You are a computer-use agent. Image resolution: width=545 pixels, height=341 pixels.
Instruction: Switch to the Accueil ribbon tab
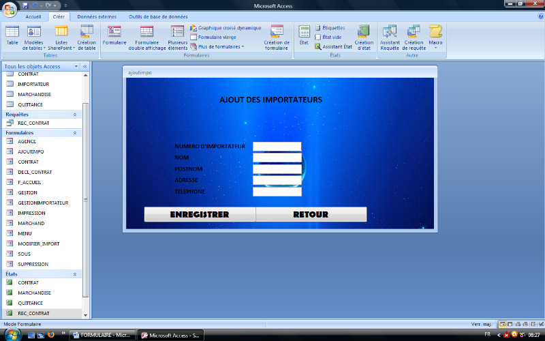(33, 16)
